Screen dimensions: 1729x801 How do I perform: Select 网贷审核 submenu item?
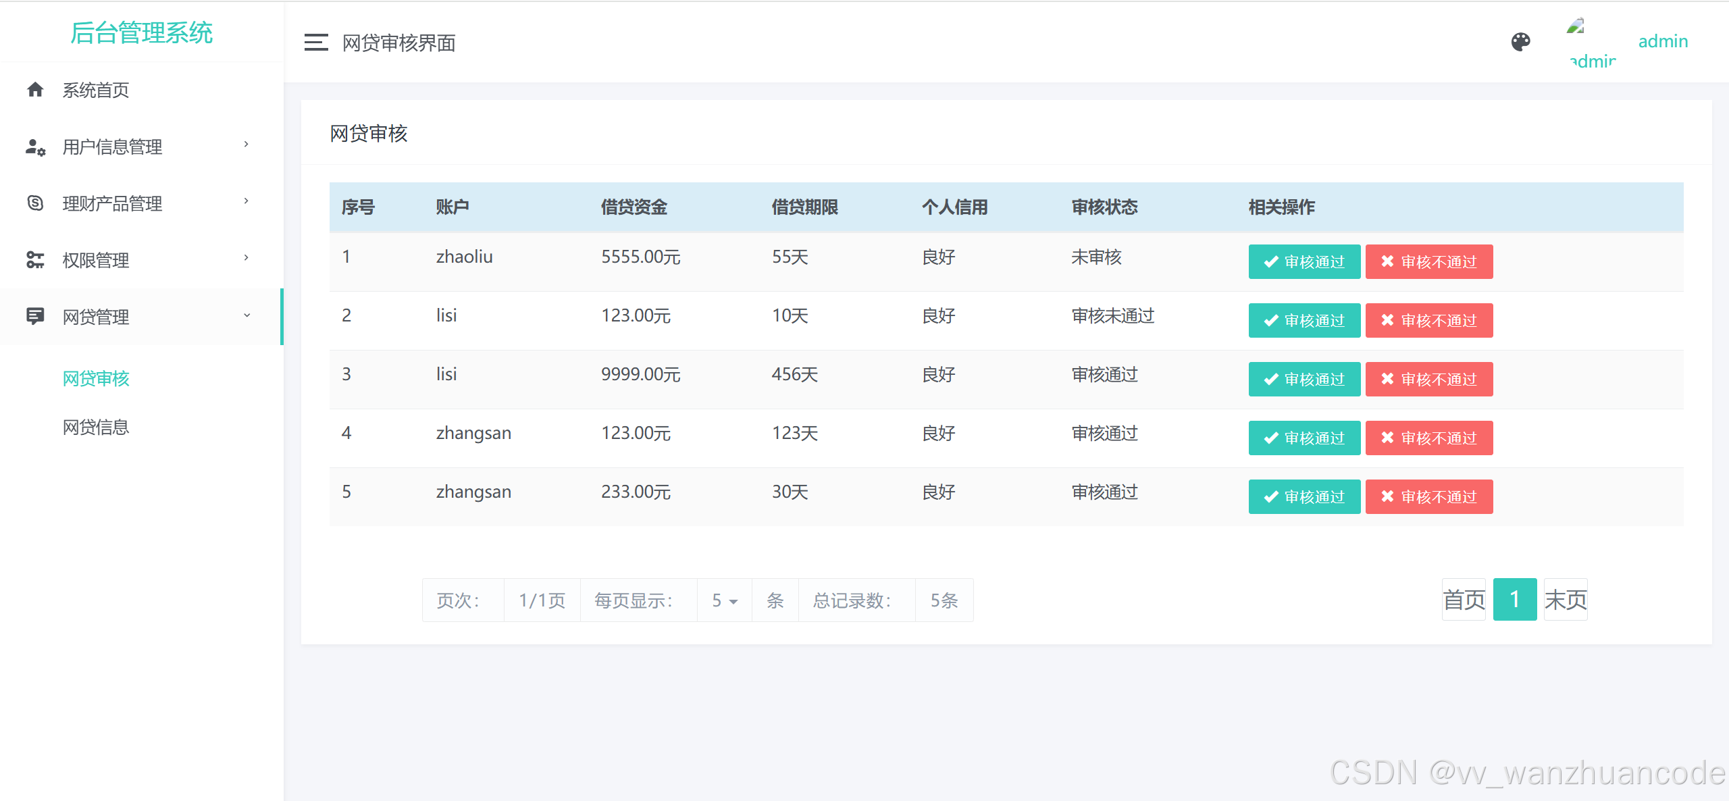[x=96, y=378]
